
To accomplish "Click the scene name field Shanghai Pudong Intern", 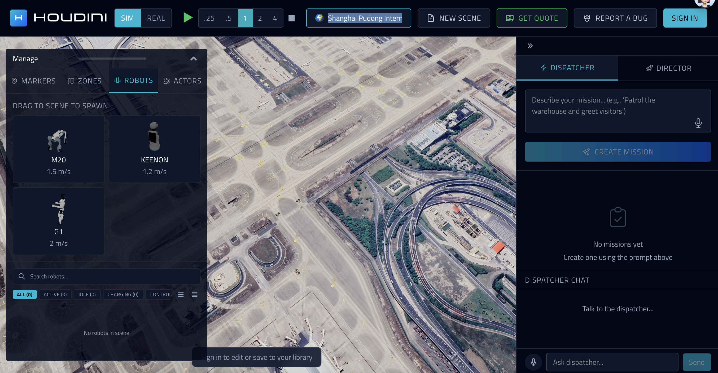I will (359, 18).
